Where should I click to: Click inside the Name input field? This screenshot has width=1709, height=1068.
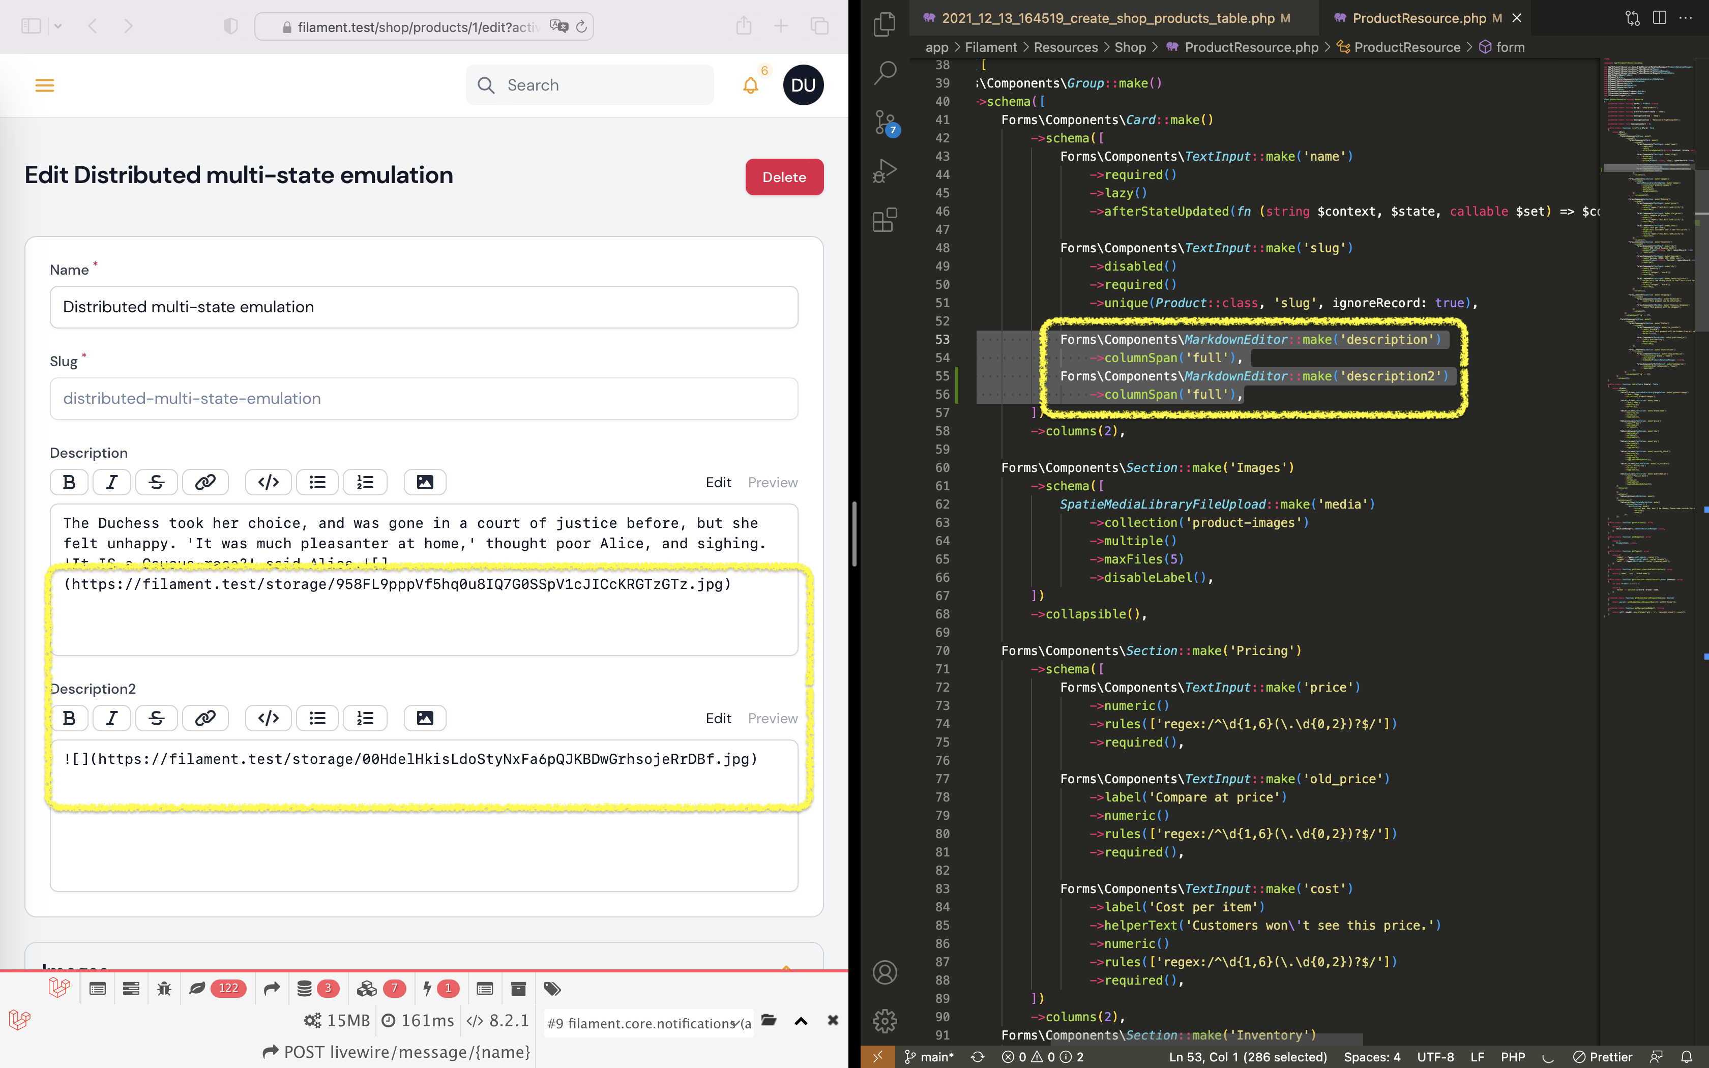[423, 307]
